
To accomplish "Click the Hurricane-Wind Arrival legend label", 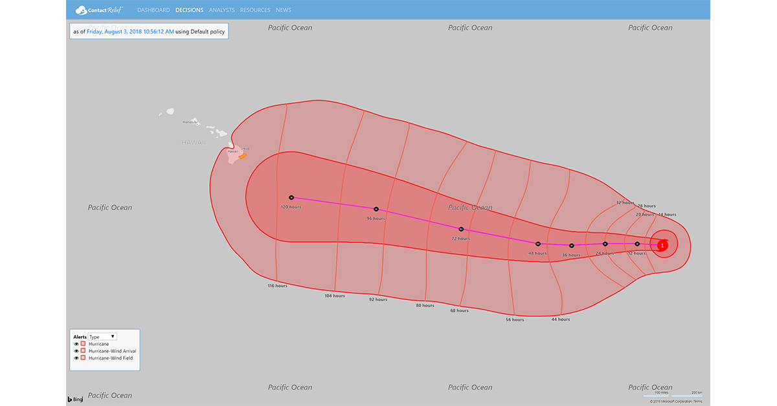I will [112, 351].
